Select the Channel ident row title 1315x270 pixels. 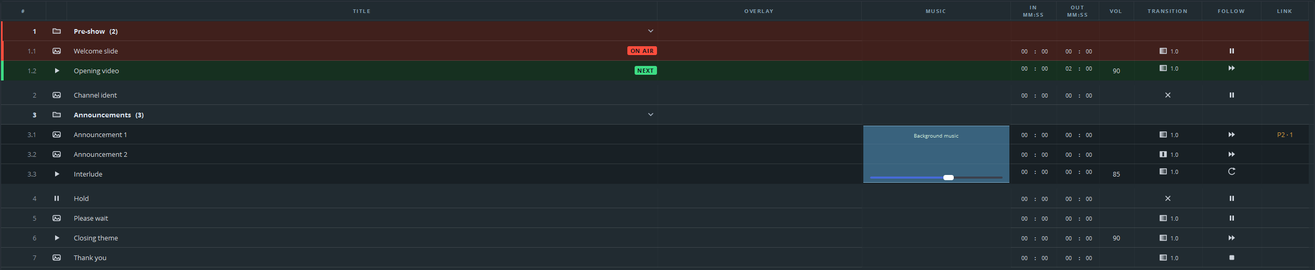click(x=95, y=95)
